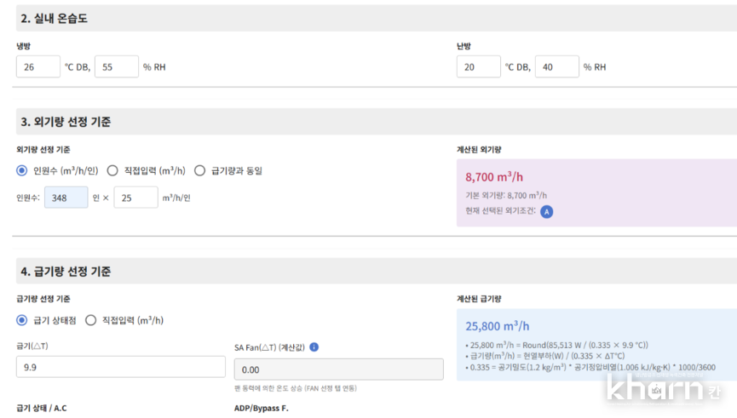Choose the 급기량과 동일 radio option
737x418 pixels.
click(x=200, y=170)
